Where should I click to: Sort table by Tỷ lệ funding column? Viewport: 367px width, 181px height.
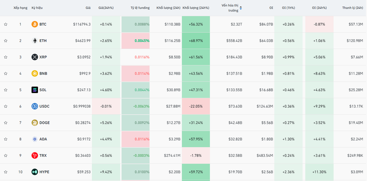(140, 8)
